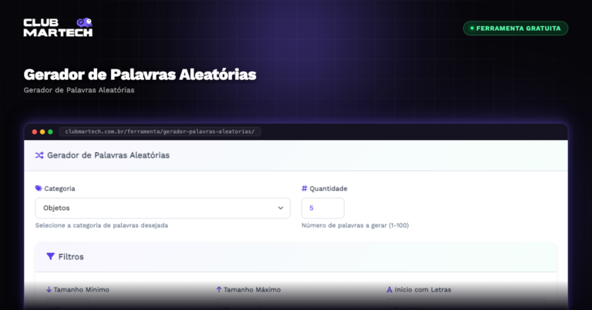Click the Filtros funnel icon
Screen dimensions: 592x310
tap(50, 256)
